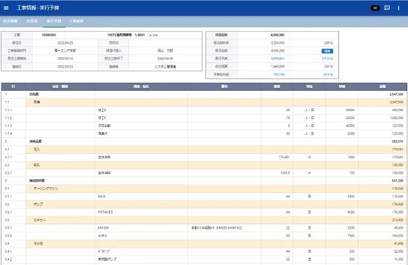Select the ミキサー category row 3.3

[x=204, y=220]
